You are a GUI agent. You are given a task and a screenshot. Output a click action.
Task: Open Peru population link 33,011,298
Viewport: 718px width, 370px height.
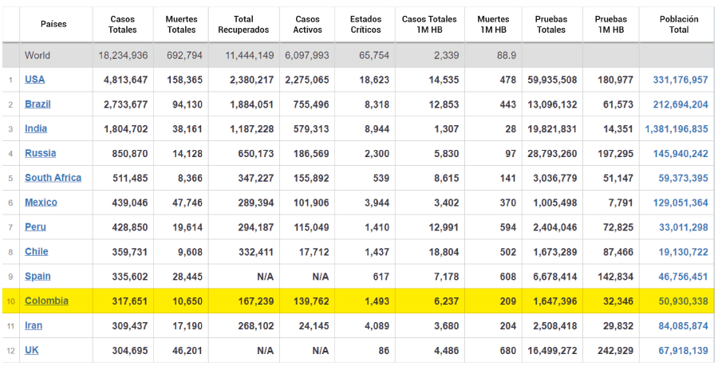click(x=683, y=227)
